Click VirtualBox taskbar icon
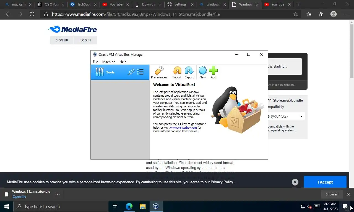 coord(156,206)
